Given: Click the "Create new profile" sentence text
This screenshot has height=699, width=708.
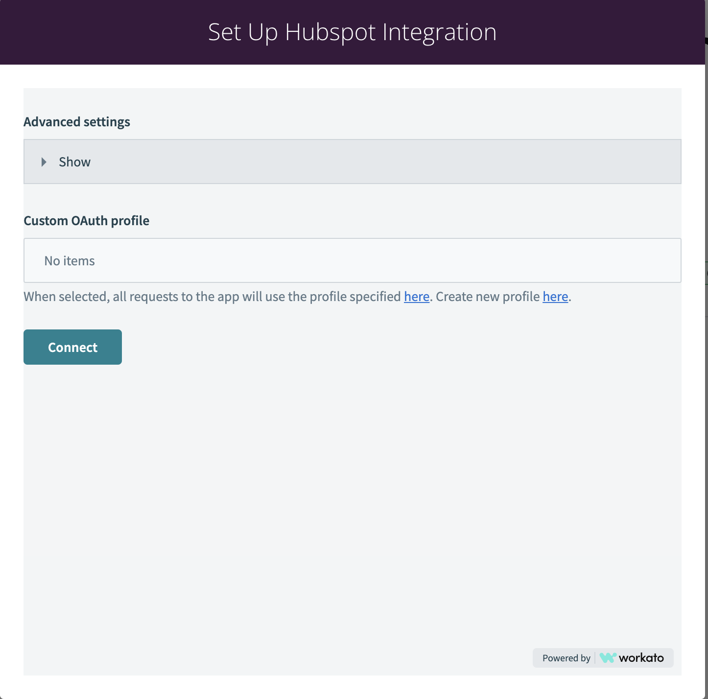Looking at the screenshot, I should tap(488, 297).
